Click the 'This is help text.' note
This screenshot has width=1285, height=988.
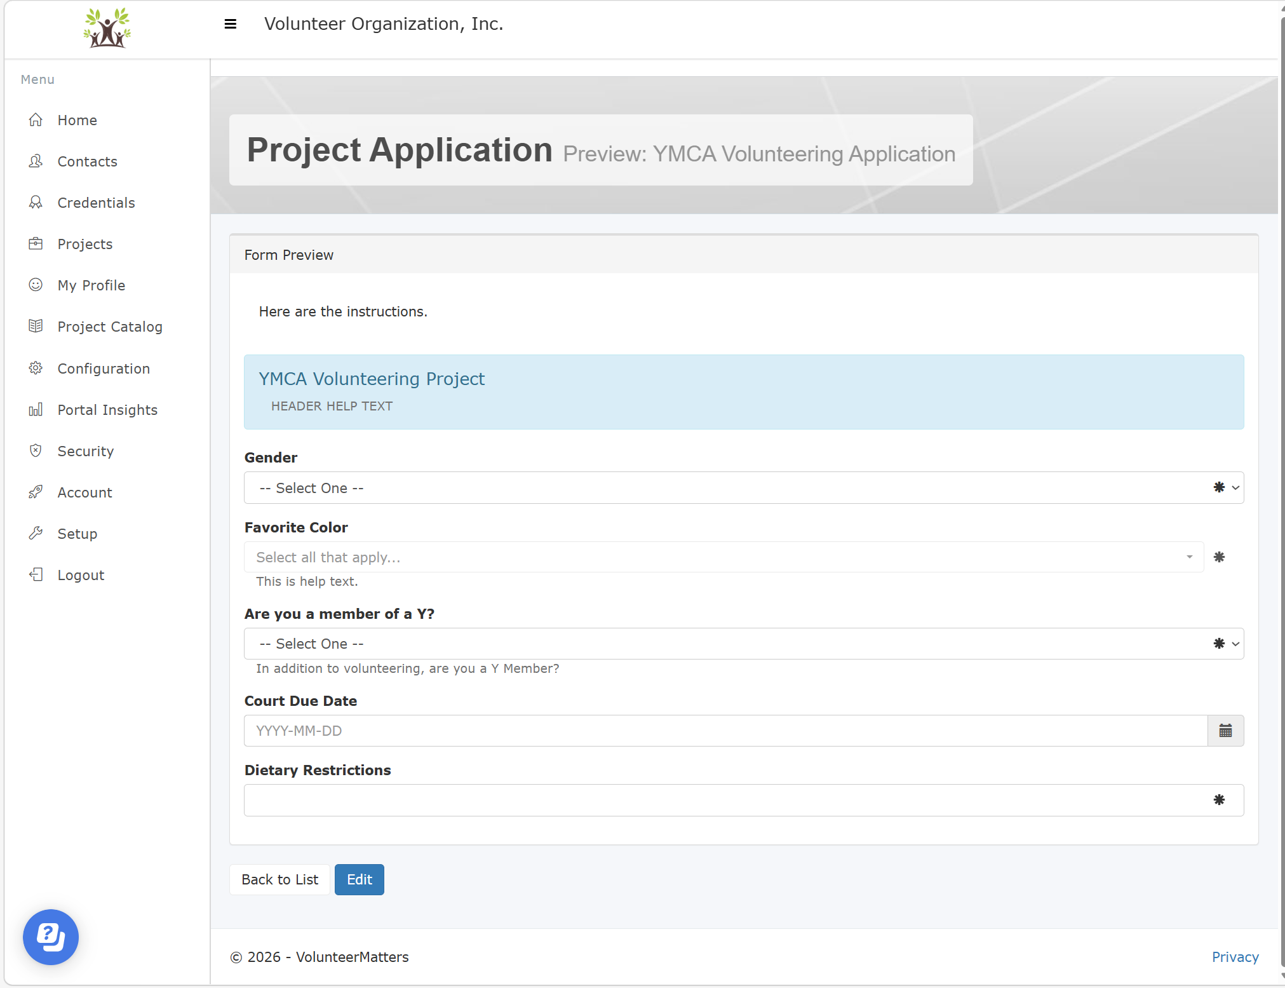pyautogui.click(x=307, y=581)
